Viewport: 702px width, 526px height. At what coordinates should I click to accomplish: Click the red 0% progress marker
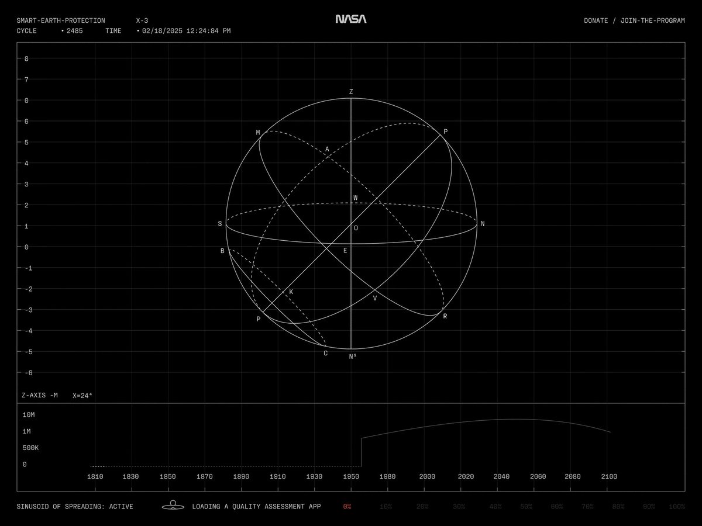347,506
